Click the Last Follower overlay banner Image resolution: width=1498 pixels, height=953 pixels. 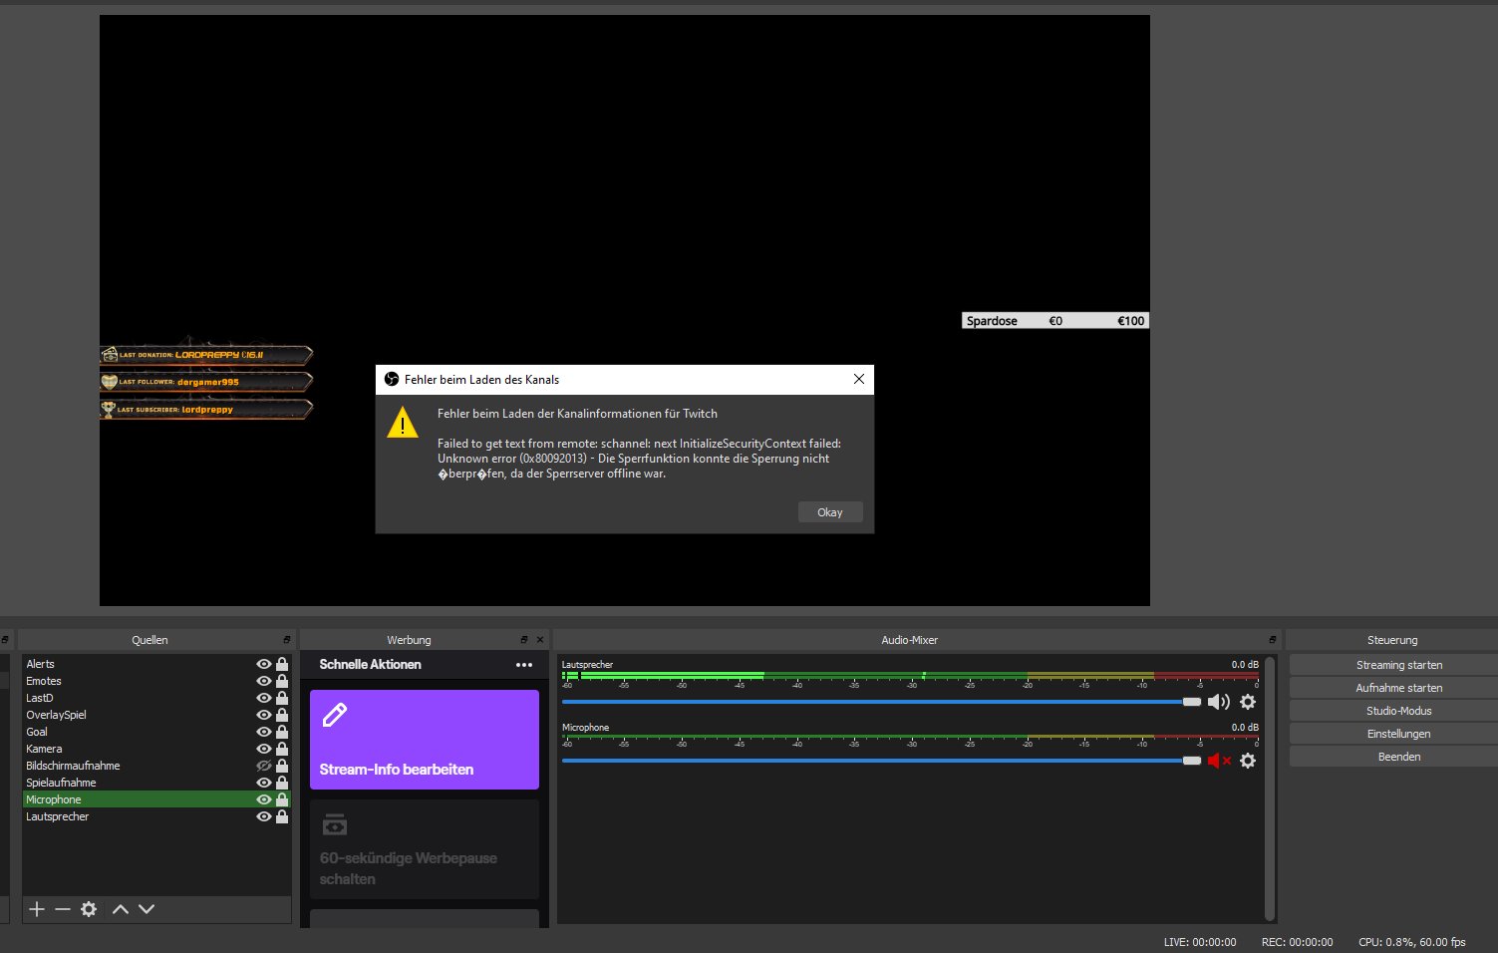206,381
